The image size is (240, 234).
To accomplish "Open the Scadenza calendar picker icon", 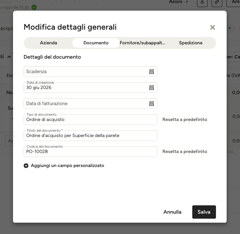I will coord(152,72).
